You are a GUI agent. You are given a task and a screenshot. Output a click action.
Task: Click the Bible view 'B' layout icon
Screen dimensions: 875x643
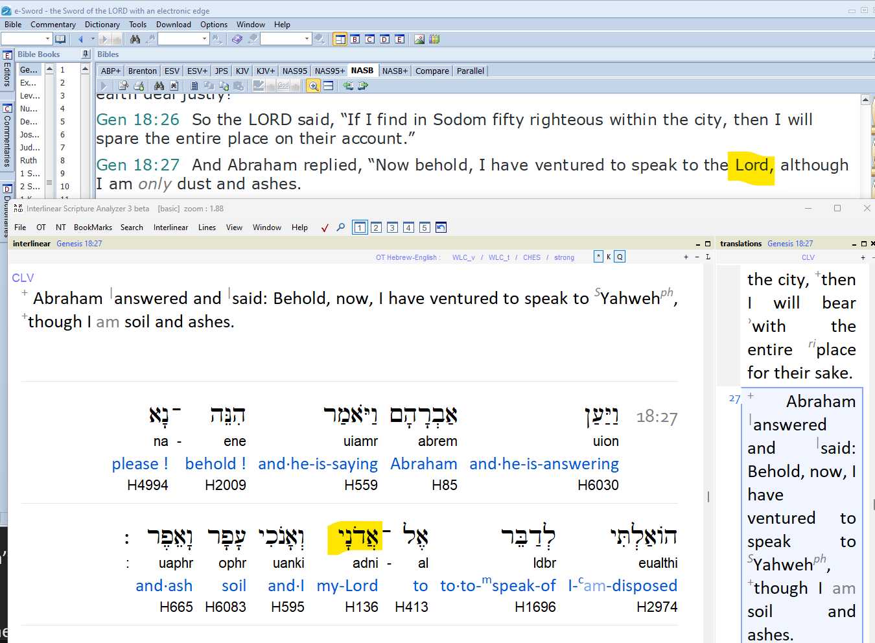point(355,39)
